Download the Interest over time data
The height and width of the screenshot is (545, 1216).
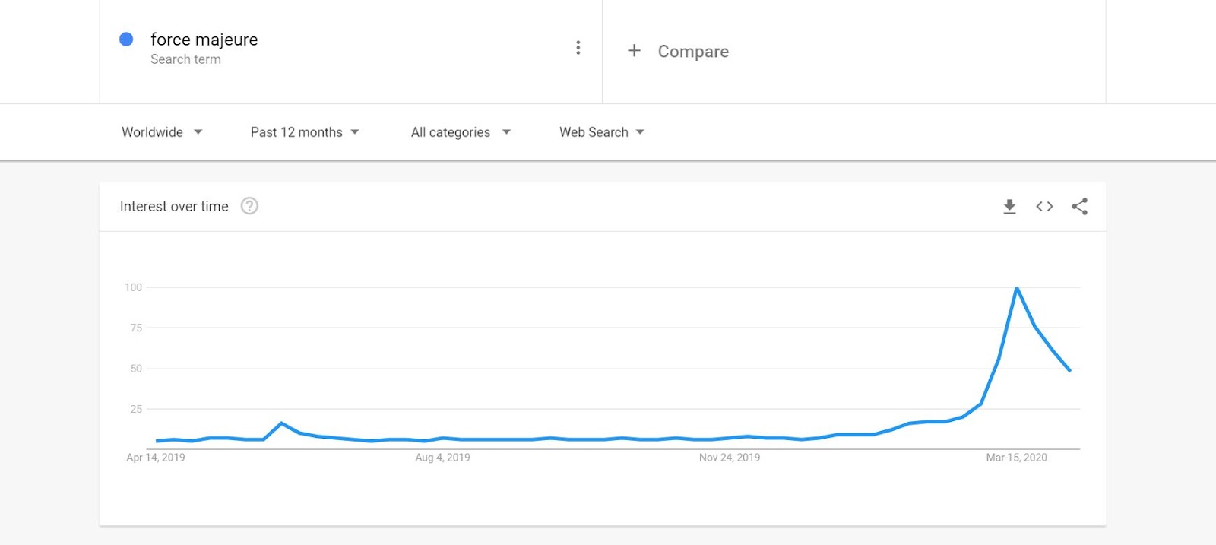pyautogui.click(x=1009, y=207)
